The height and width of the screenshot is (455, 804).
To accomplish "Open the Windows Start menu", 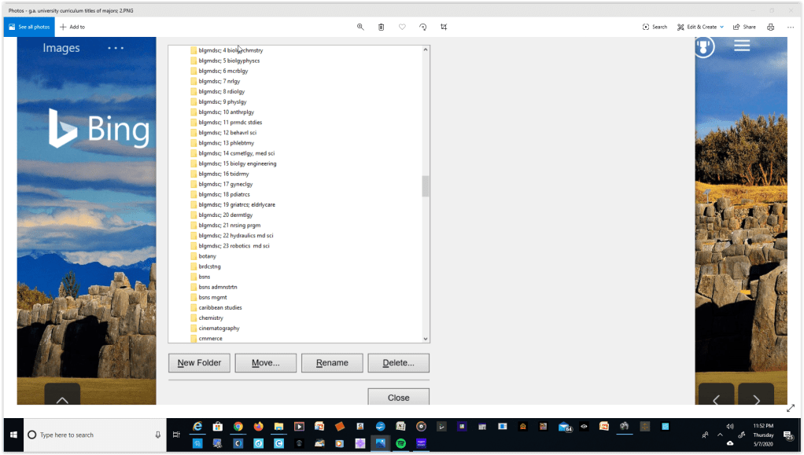I will pos(12,435).
